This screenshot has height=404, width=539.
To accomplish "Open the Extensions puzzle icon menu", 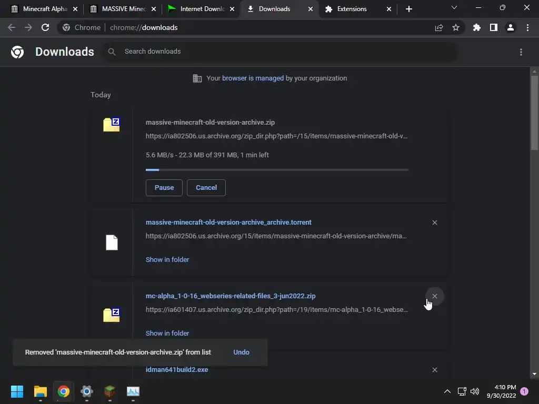I will (x=477, y=27).
